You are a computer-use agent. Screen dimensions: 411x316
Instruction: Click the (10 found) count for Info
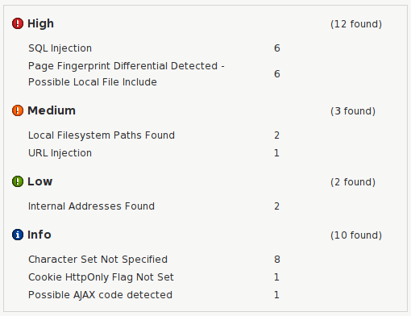point(356,235)
